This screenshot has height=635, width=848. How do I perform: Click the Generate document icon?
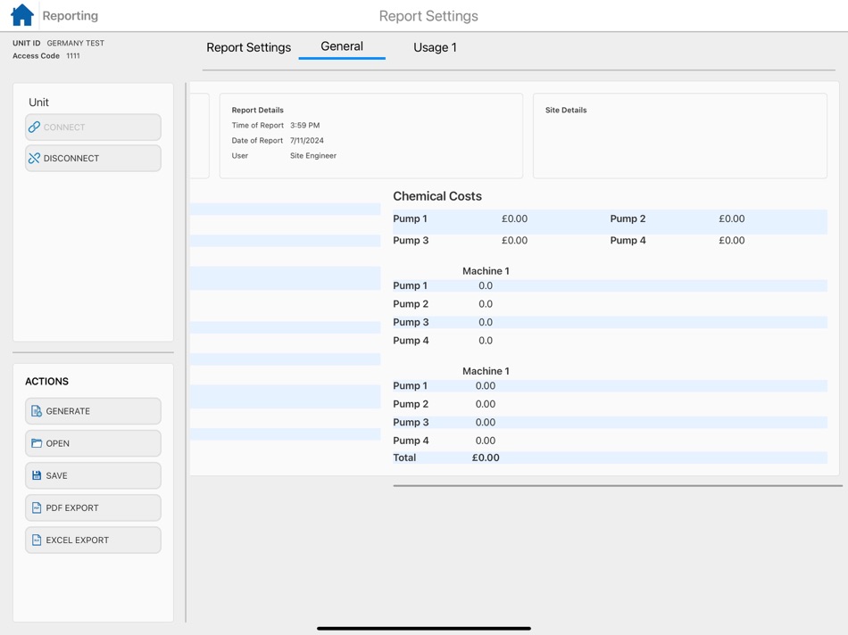pos(37,411)
